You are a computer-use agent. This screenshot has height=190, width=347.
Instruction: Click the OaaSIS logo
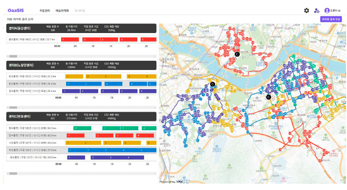pyautogui.click(x=16, y=10)
